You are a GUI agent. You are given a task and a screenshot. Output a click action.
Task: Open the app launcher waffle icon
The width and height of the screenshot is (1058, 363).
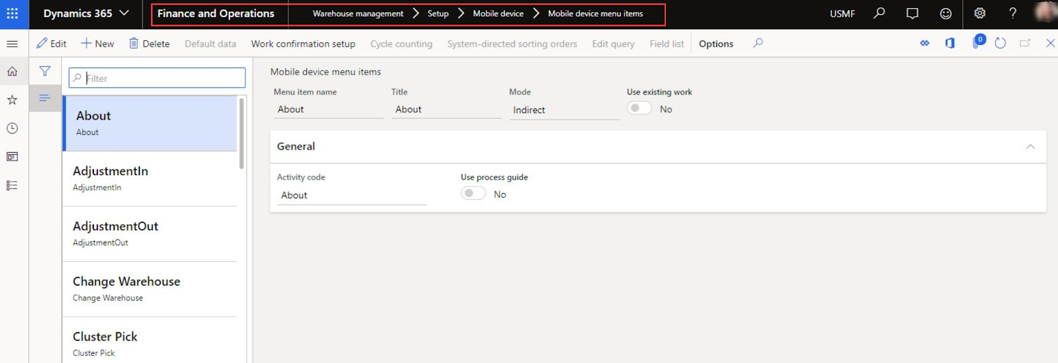[13, 13]
